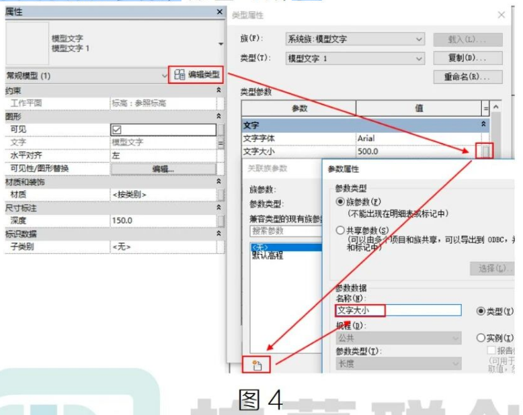Click the 搜索参数 search box

pos(286,231)
